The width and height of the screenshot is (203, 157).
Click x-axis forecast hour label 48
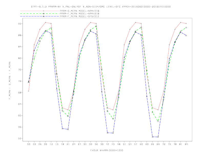click(x=119, y=144)
